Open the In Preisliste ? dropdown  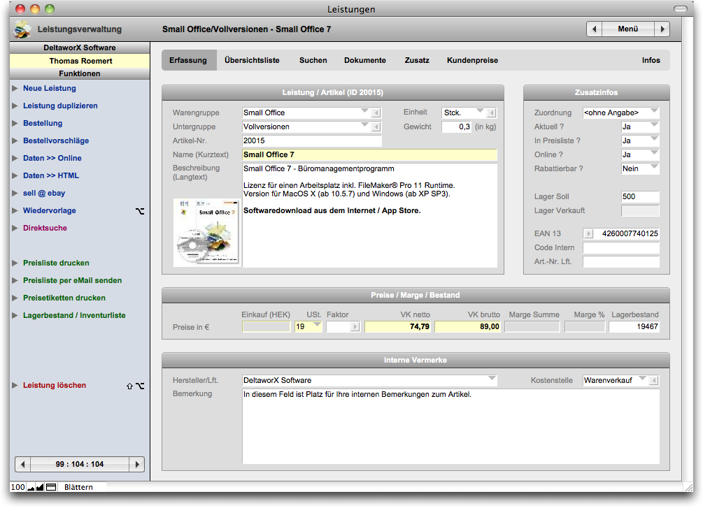(x=640, y=140)
